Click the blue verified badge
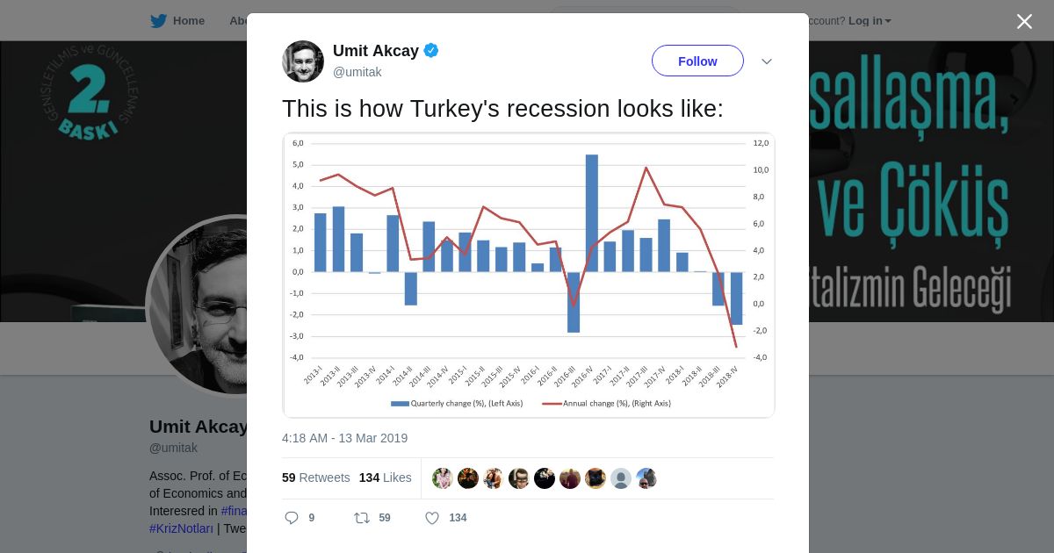 (431, 51)
